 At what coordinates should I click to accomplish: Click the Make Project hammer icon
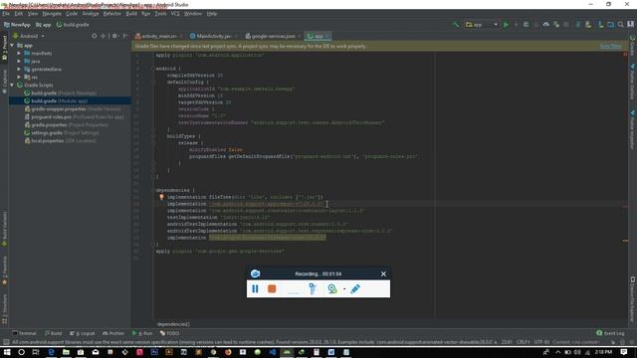[x=456, y=25]
